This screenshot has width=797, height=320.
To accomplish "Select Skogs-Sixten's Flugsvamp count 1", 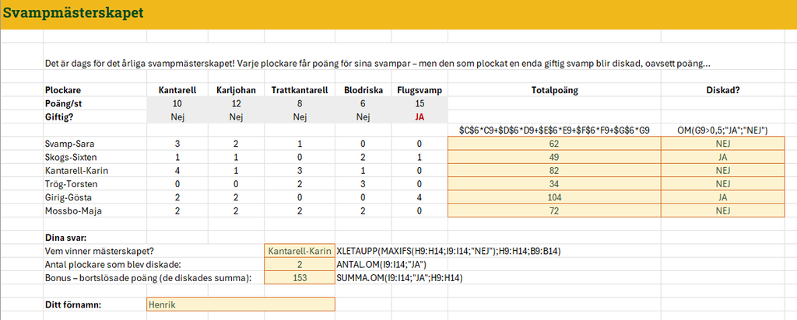I will tap(420, 157).
